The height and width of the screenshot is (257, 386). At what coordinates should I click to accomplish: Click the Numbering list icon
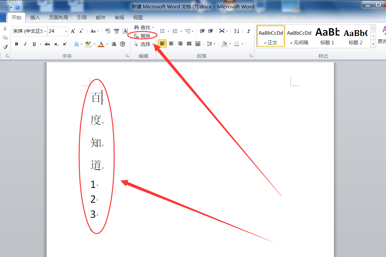coord(175,31)
